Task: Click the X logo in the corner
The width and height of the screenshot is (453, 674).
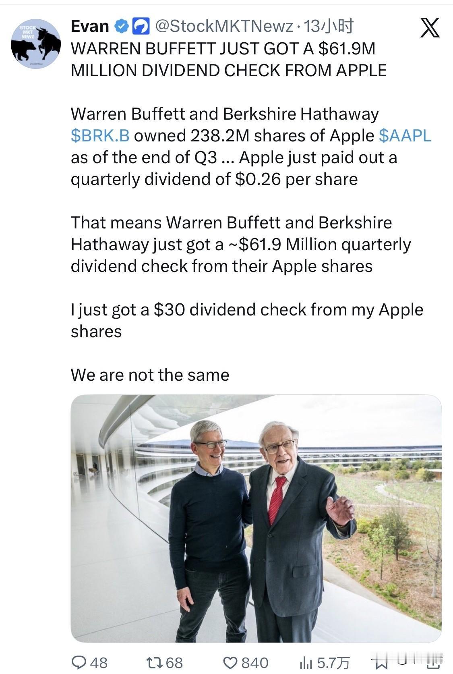Action: tap(430, 28)
